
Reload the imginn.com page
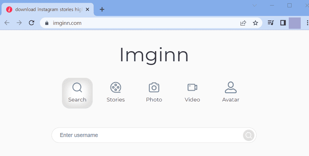click(32, 23)
